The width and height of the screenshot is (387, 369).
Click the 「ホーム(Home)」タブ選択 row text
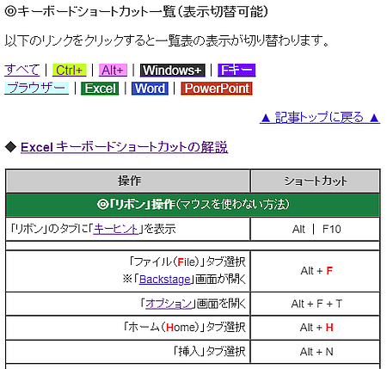tap(184, 328)
